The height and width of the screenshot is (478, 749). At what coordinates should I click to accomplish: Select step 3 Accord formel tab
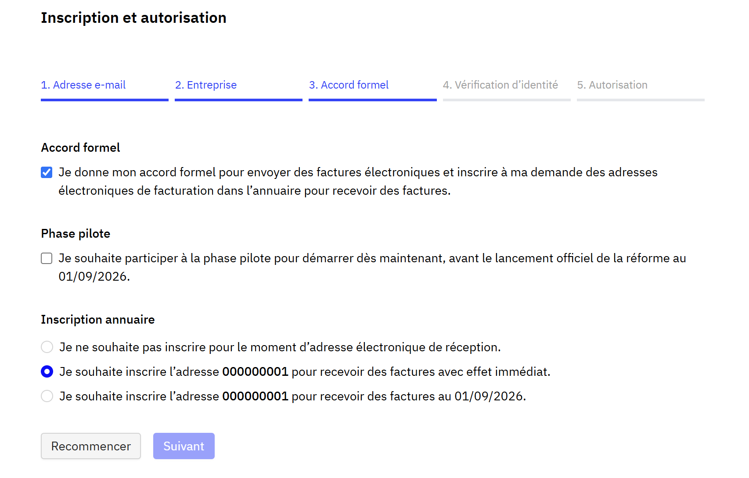[x=373, y=88]
